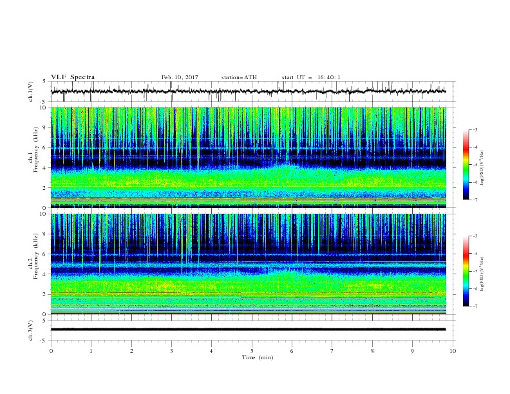Click the '-7' tick on lower colorbar
Screen dimensions: 510x394
[x=475, y=306]
